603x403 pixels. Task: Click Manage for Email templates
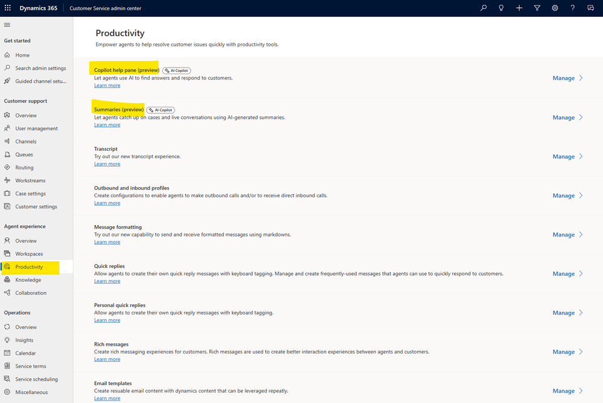563,391
